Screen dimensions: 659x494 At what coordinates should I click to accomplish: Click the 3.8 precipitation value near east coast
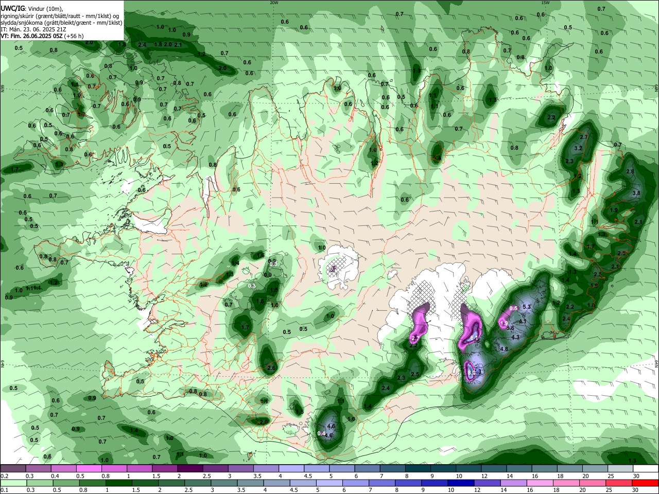coord(636,193)
